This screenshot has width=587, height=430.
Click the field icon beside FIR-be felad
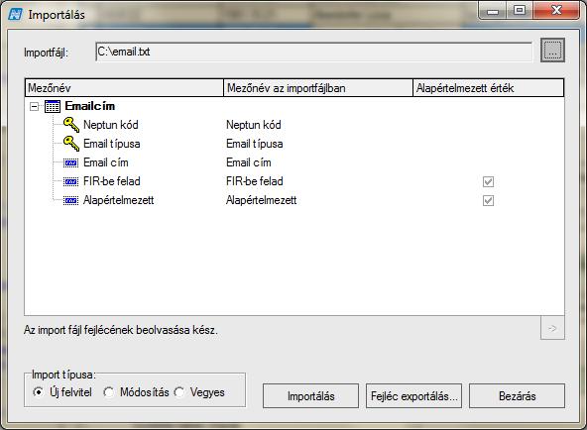(x=70, y=181)
